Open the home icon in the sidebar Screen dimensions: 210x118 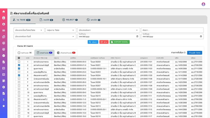point(4,12)
